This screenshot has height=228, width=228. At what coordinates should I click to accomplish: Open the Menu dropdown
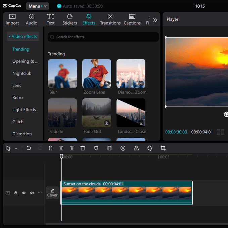(37, 6)
